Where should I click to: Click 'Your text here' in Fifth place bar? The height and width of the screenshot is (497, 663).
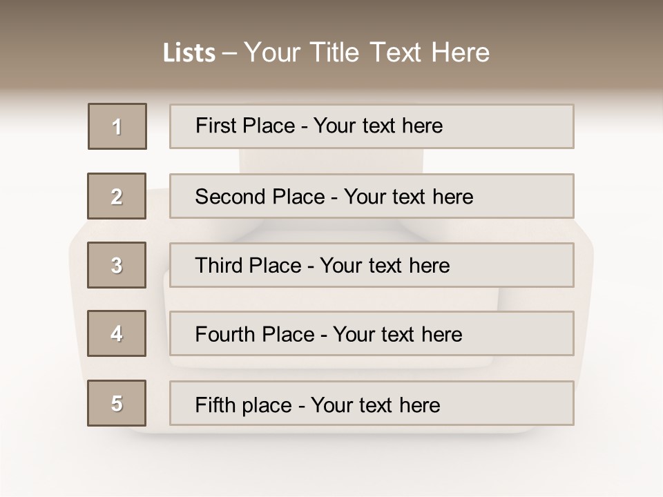point(375,405)
